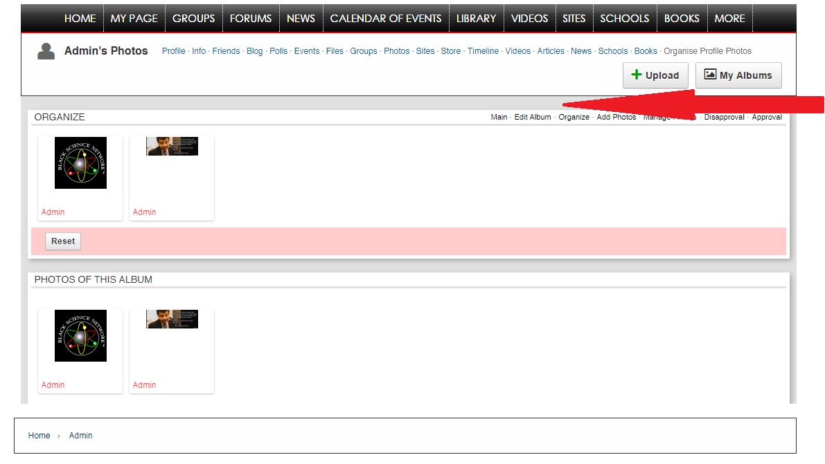Click the Edit Album link
The width and height of the screenshot is (825, 464).
[533, 117]
